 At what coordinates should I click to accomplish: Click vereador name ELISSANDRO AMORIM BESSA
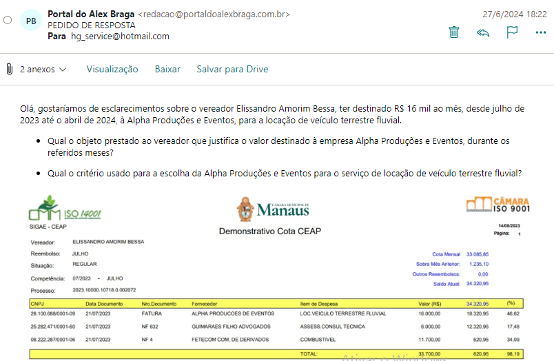click(108, 242)
